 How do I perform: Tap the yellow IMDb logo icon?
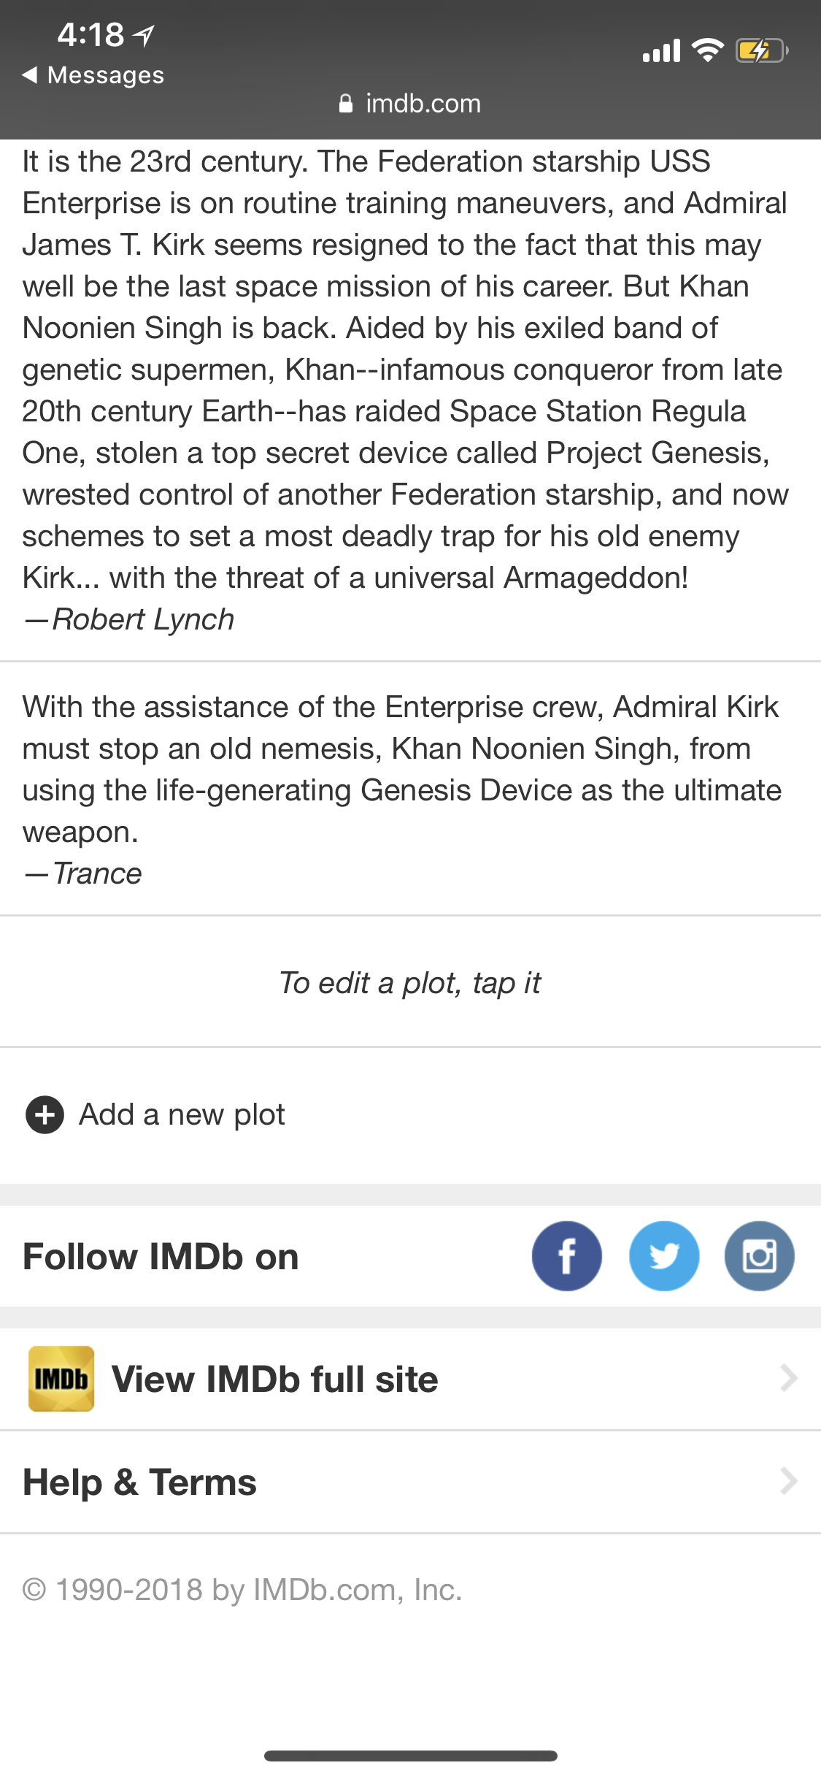coord(61,1379)
